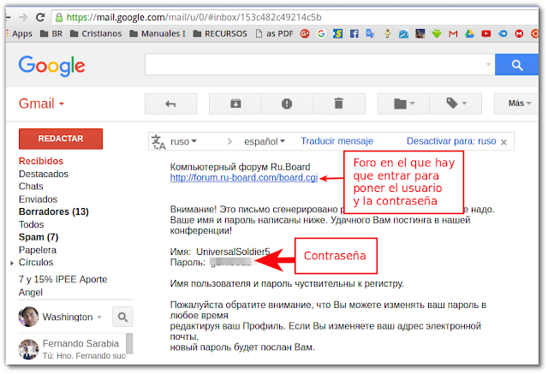Viewport: 548px width, 374px height.
Task: Open the Washington chat status dropdown
Action: coord(99,317)
